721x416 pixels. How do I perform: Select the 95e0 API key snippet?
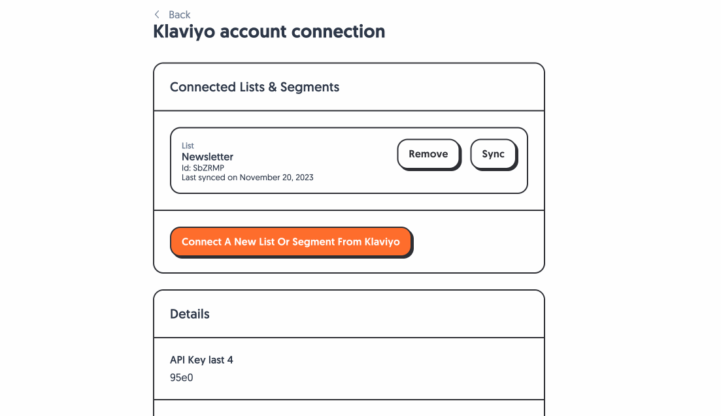181,377
